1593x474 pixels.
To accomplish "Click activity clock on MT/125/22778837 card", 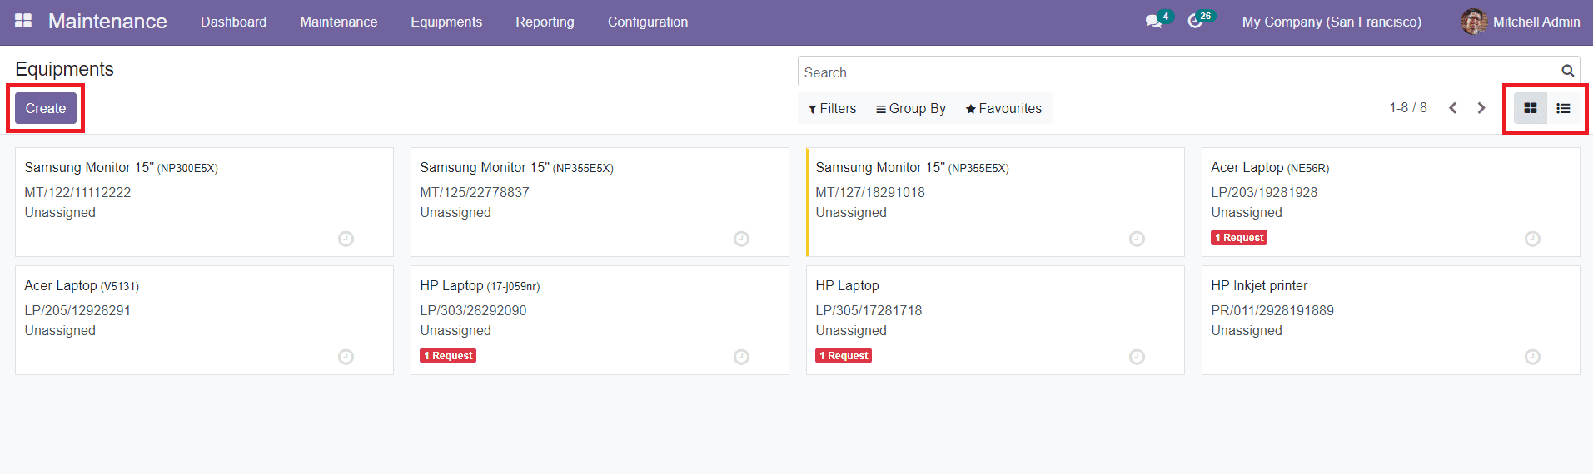I will pyautogui.click(x=741, y=239).
